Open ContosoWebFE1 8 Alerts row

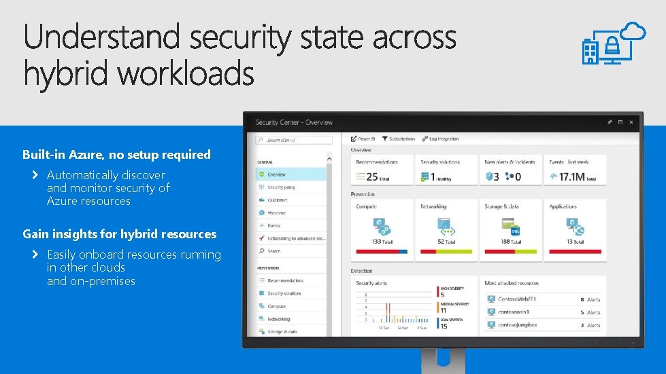[544, 299]
